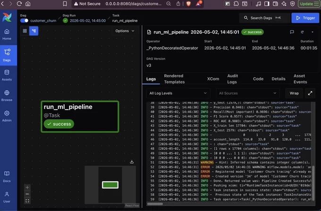Image resolution: width=321 pixels, height=211 pixels.
Task: Open Docs from the sidebar
Action: (7, 177)
